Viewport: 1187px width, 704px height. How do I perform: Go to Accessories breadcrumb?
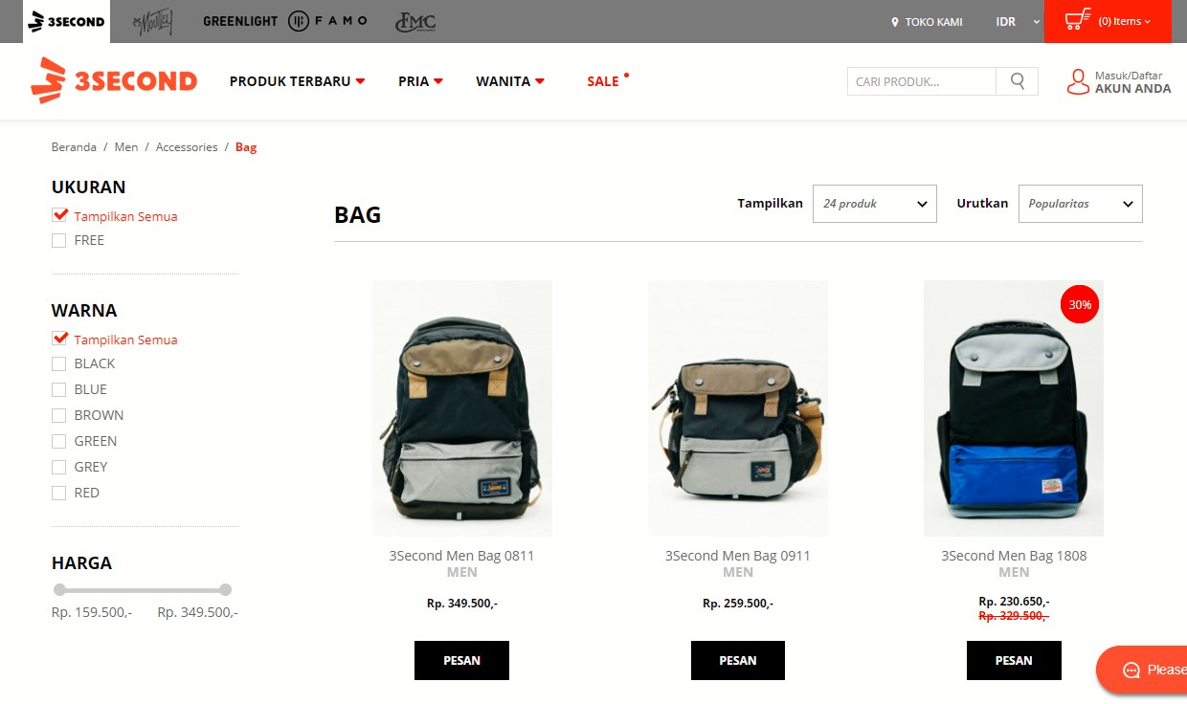tap(187, 147)
